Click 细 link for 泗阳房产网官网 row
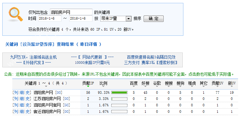Screen dimensions: 240x116 pyautogui.click(x=22, y=105)
